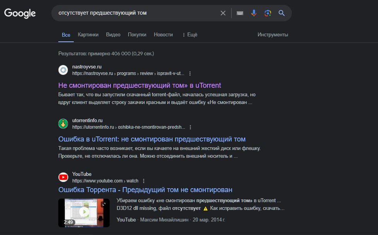Open the more options menu for utorrentinfo.ru result

[190, 127]
